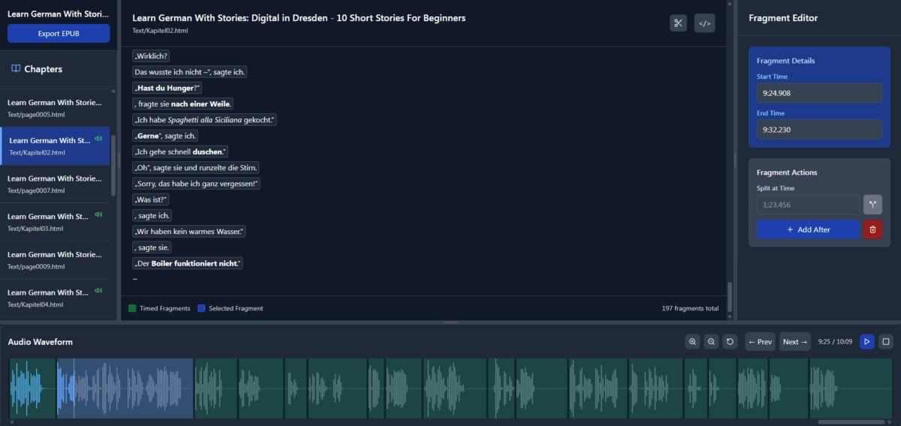The height and width of the screenshot is (426, 901).
Task: Select the fragment „Wirklich?"
Action: click(x=151, y=55)
